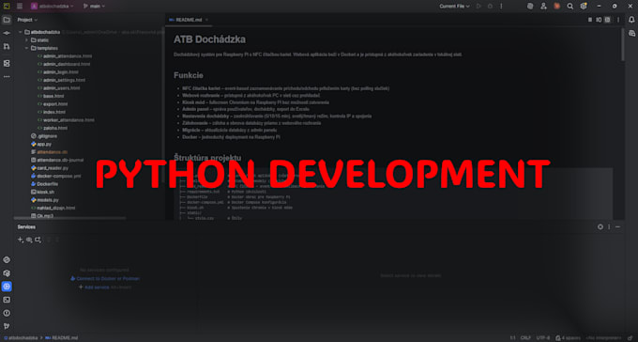Open the Terminal tool window
Viewport: 638px width, 342px height.
(7, 300)
